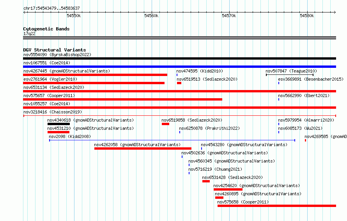Viewport: 347px width, 221px height.
Task: Click the nsv507847 (Teague2010) label
Action: pos(291,71)
